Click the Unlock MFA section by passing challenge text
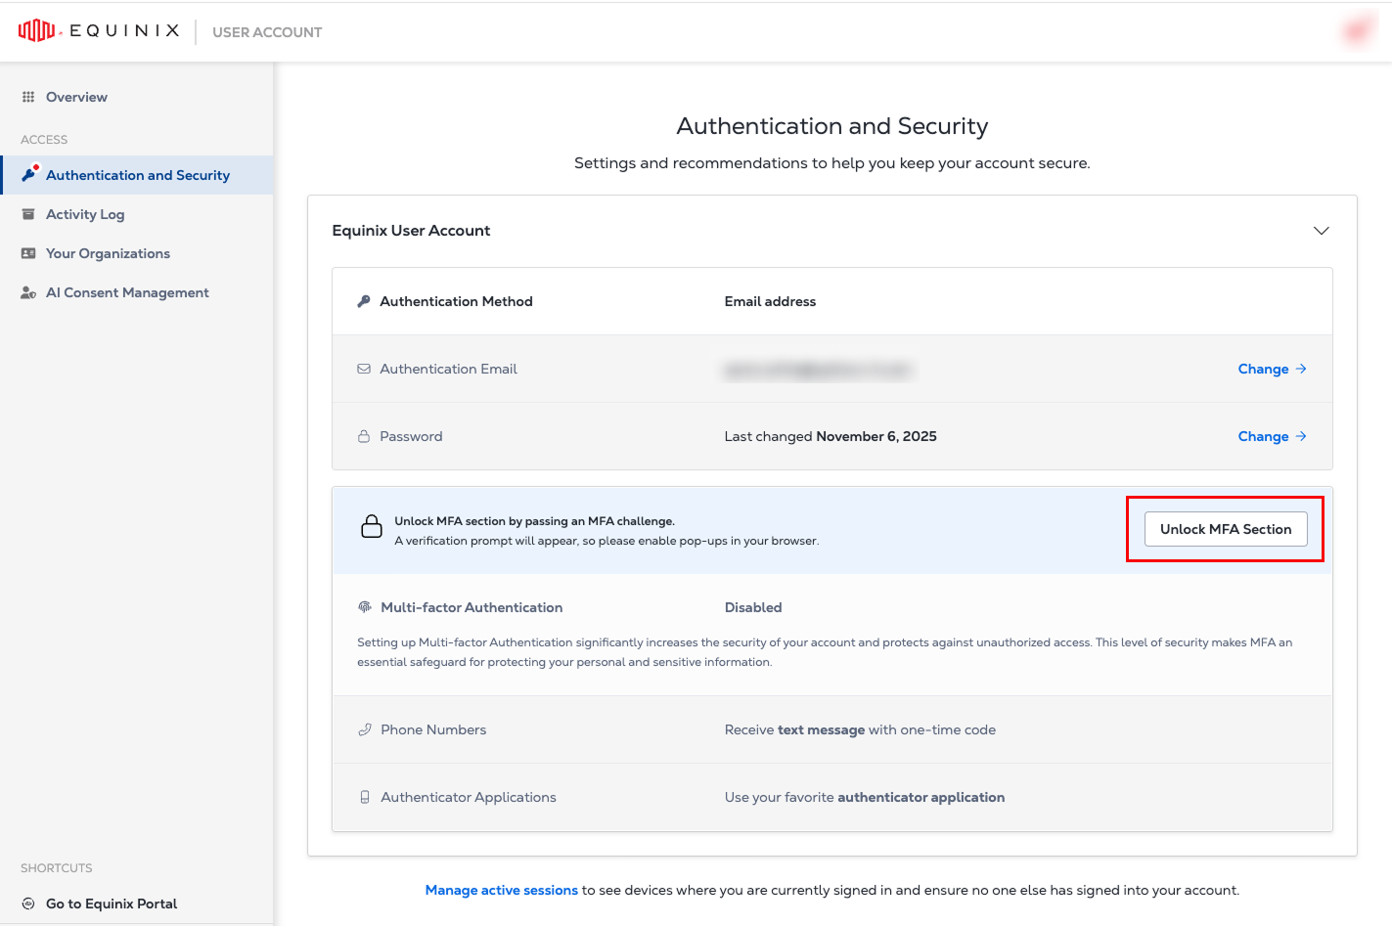The height and width of the screenshot is (926, 1392). click(535, 521)
